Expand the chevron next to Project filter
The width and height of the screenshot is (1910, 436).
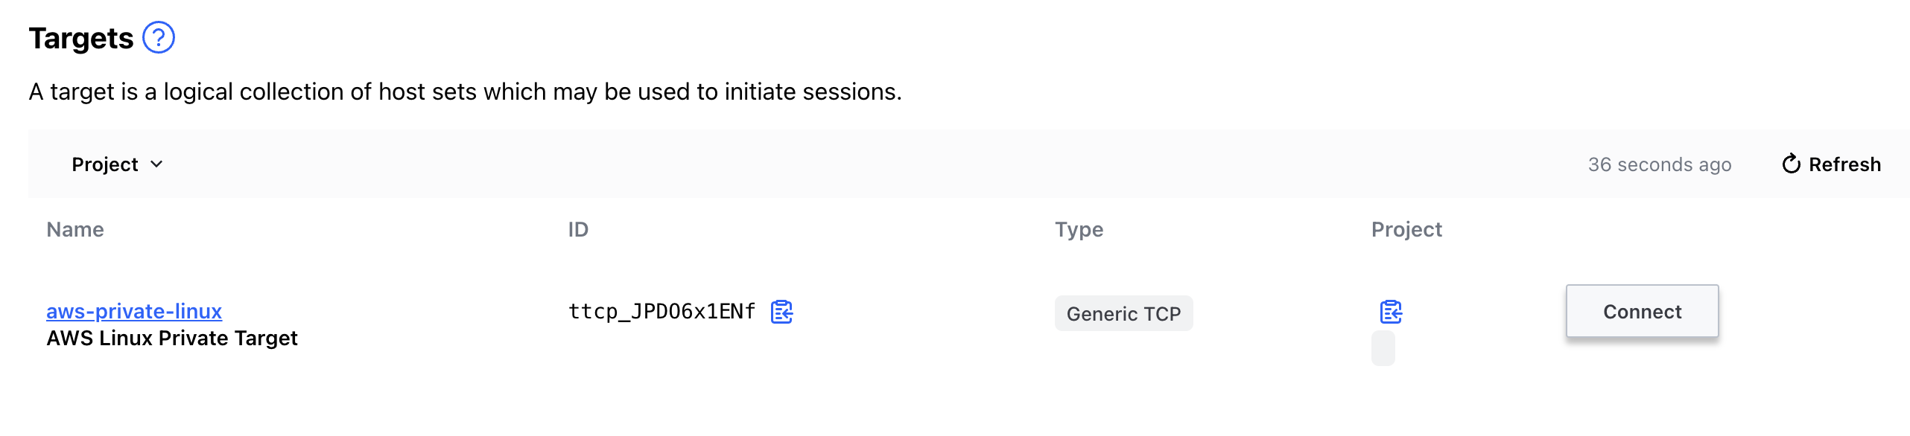coord(156,164)
